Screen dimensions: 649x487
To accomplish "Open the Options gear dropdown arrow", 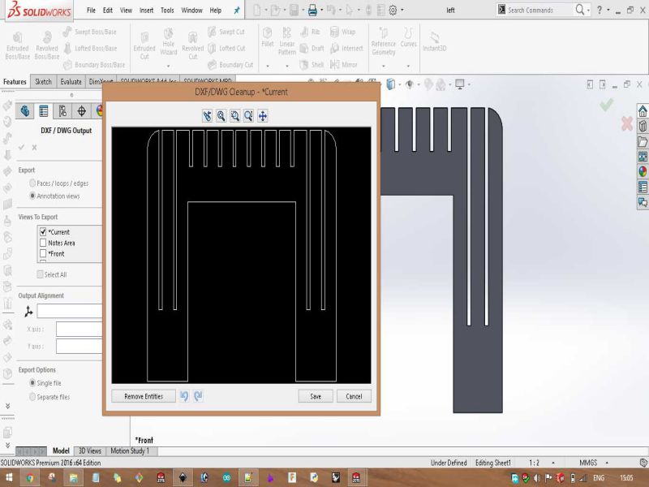I will [x=402, y=11].
